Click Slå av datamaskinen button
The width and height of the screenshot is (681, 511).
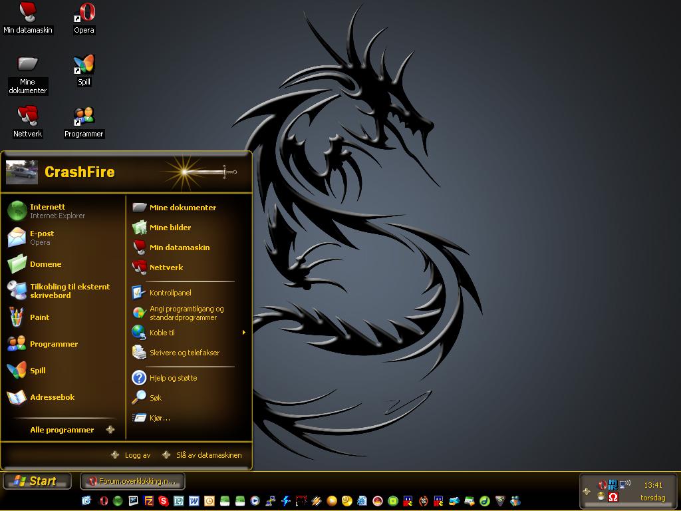[x=202, y=455]
